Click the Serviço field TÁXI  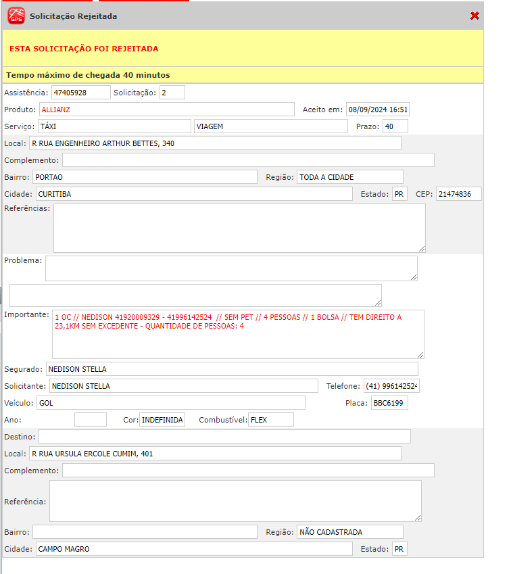pyautogui.click(x=114, y=126)
